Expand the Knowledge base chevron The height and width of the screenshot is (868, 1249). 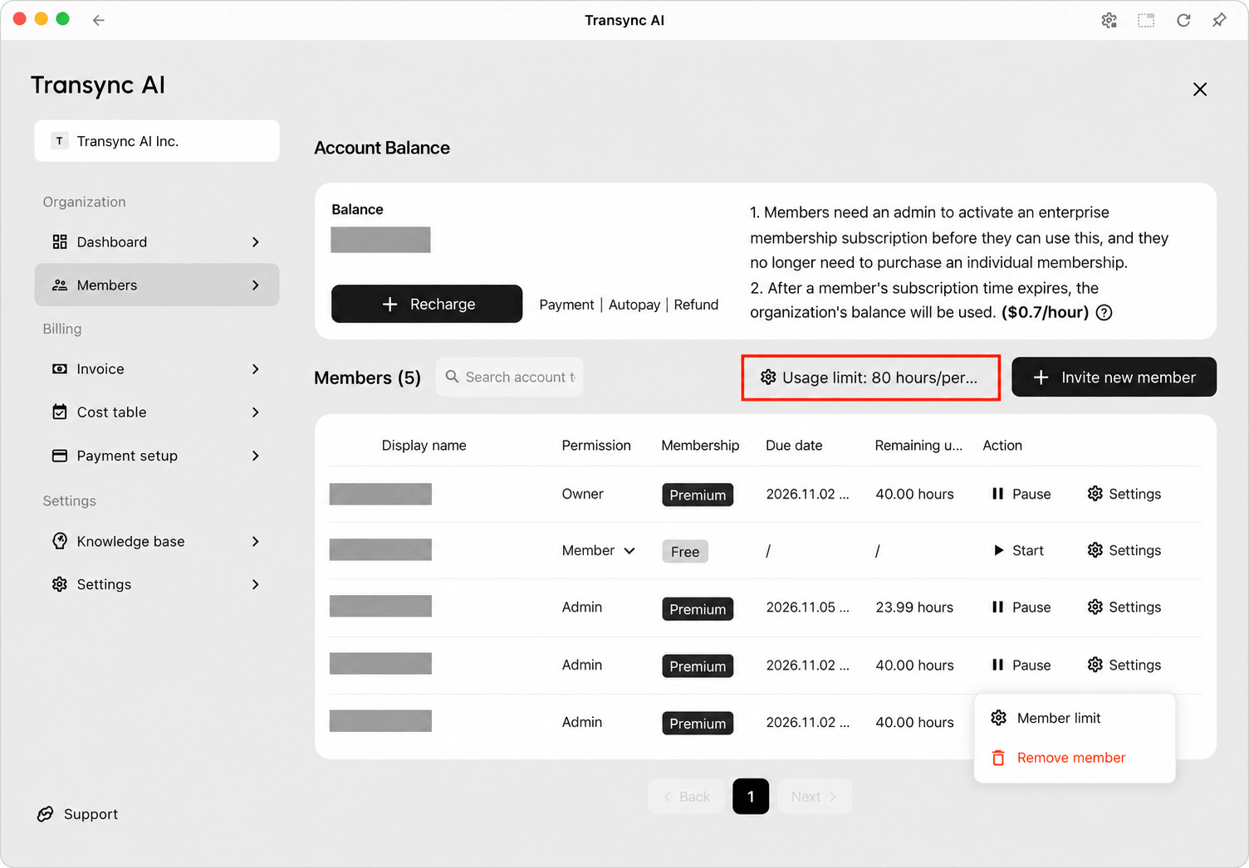point(256,541)
